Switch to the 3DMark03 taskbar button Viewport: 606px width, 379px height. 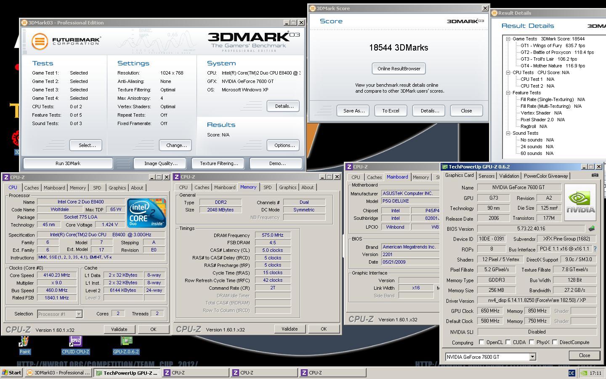(x=58, y=373)
